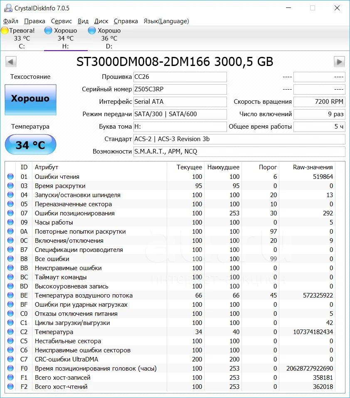This screenshot has height=398, width=350.
Task: Click the Число включений field 9 раз
Action: point(320,114)
